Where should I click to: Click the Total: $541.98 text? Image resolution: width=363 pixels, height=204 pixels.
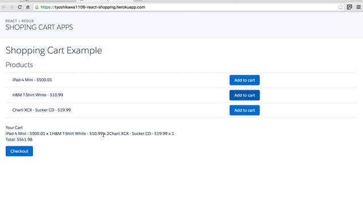point(19,139)
